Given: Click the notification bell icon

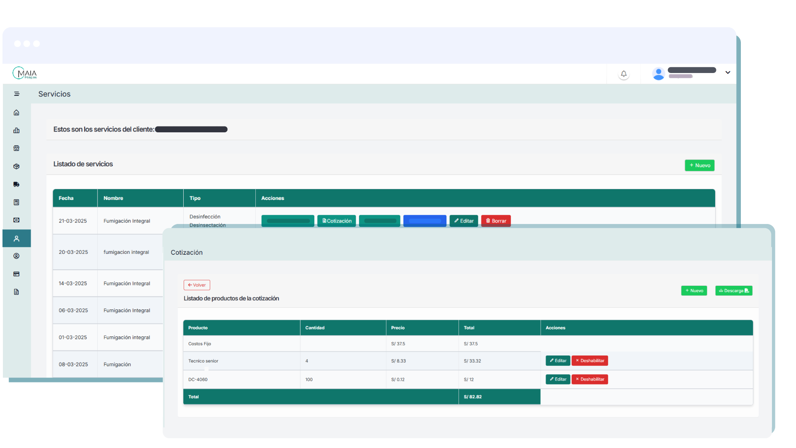Looking at the screenshot, I should [624, 74].
